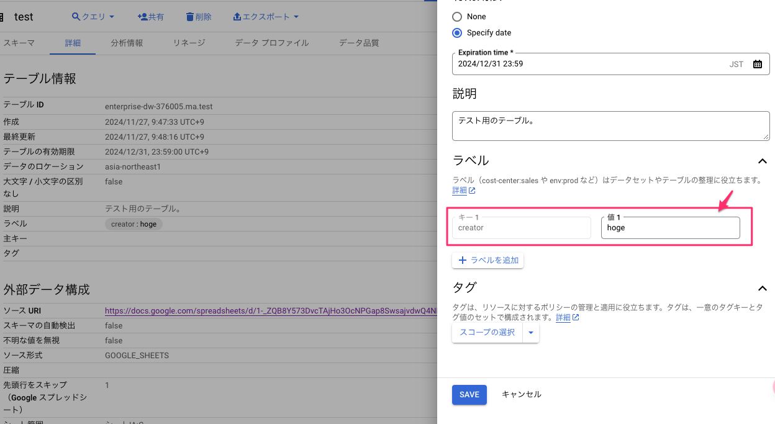This screenshot has height=424, width=775.
Task: Open the データ プロファイル tab
Action: tap(271, 43)
